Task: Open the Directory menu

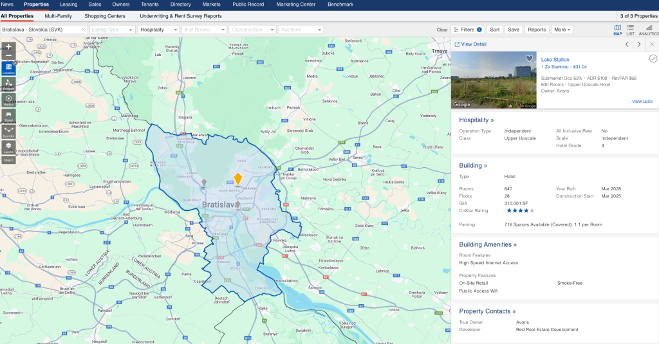Action: [181, 5]
